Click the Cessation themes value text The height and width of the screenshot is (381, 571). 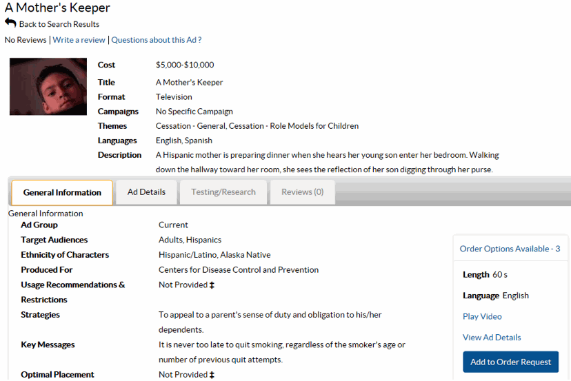[257, 126]
